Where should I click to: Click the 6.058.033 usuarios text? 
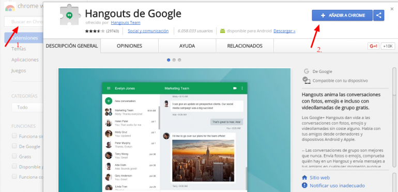point(195,31)
